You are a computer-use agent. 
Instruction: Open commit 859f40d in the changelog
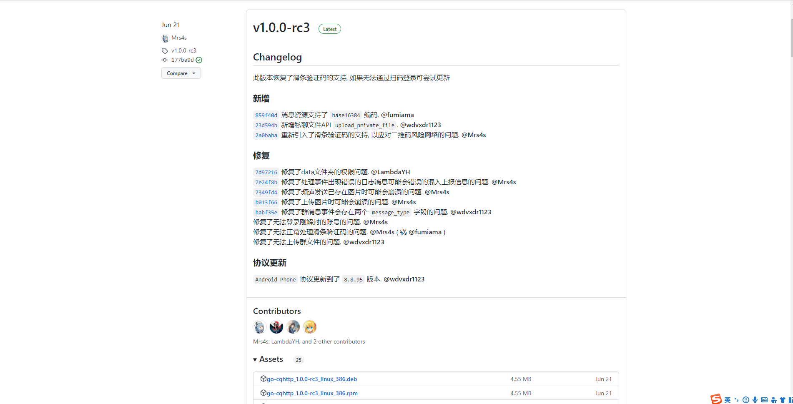tap(266, 115)
